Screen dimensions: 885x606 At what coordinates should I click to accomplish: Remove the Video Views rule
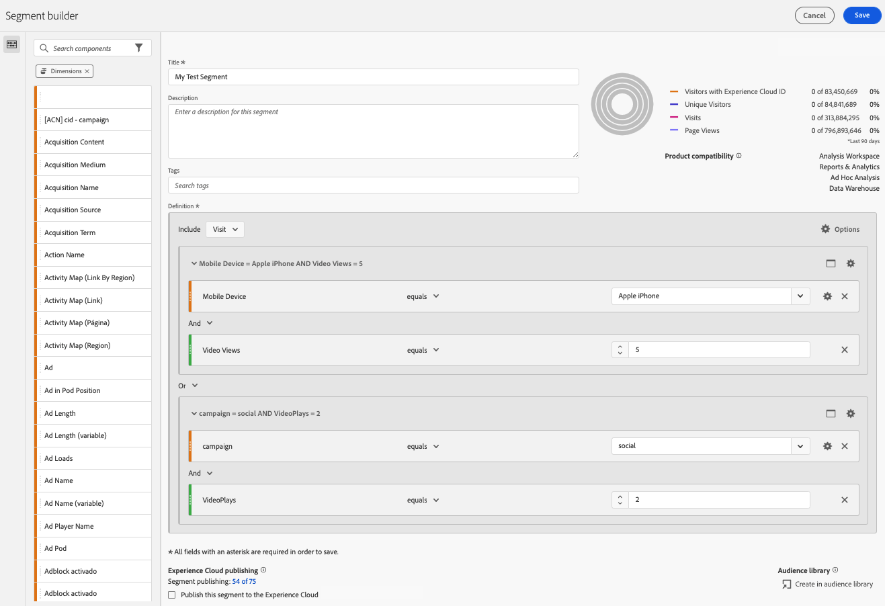pyautogui.click(x=844, y=350)
